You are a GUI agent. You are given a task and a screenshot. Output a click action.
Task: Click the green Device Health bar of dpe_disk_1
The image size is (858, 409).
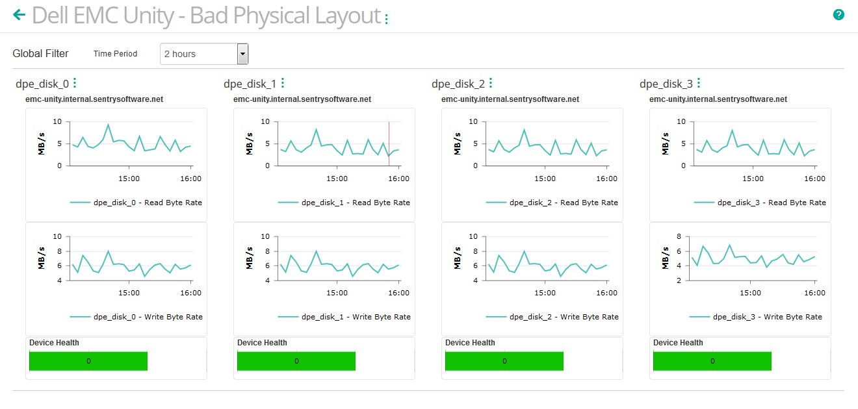[296, 361]
